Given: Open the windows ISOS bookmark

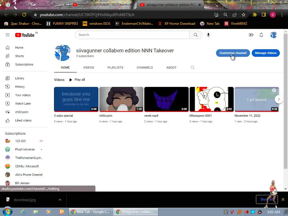Looking at the screenshot, I should [x=97, y=24].
